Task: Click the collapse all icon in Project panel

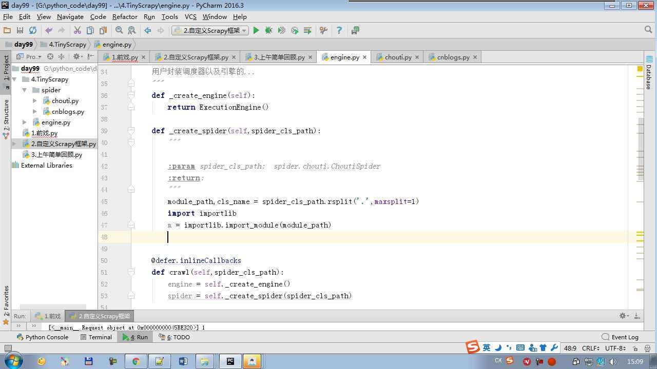Action: [x=61, y=57]
